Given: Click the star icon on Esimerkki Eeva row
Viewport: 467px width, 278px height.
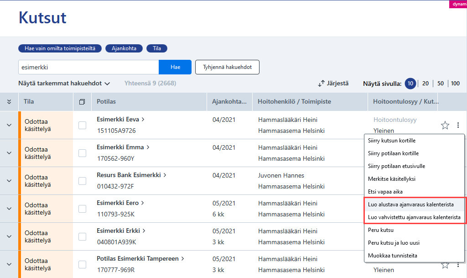Looking at the screenshot, I should point(445,125).
